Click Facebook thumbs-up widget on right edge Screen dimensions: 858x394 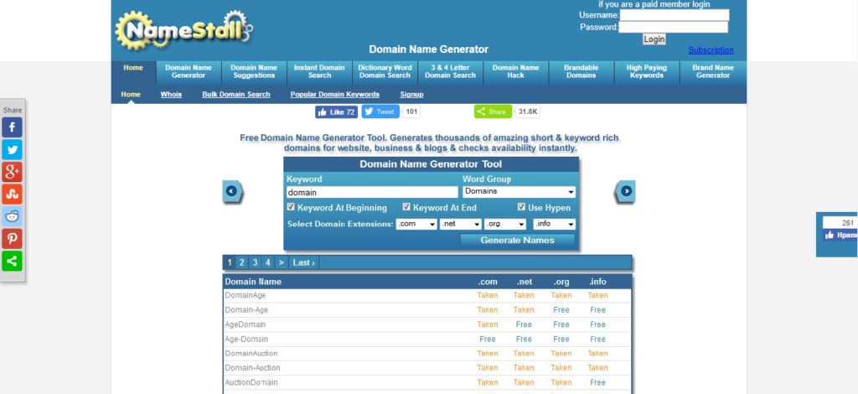(839, 235)
